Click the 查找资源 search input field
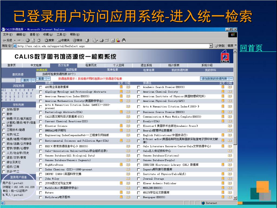Image resolution: width=277 pixels, height=208 pixels. click(x=9, y=80)
